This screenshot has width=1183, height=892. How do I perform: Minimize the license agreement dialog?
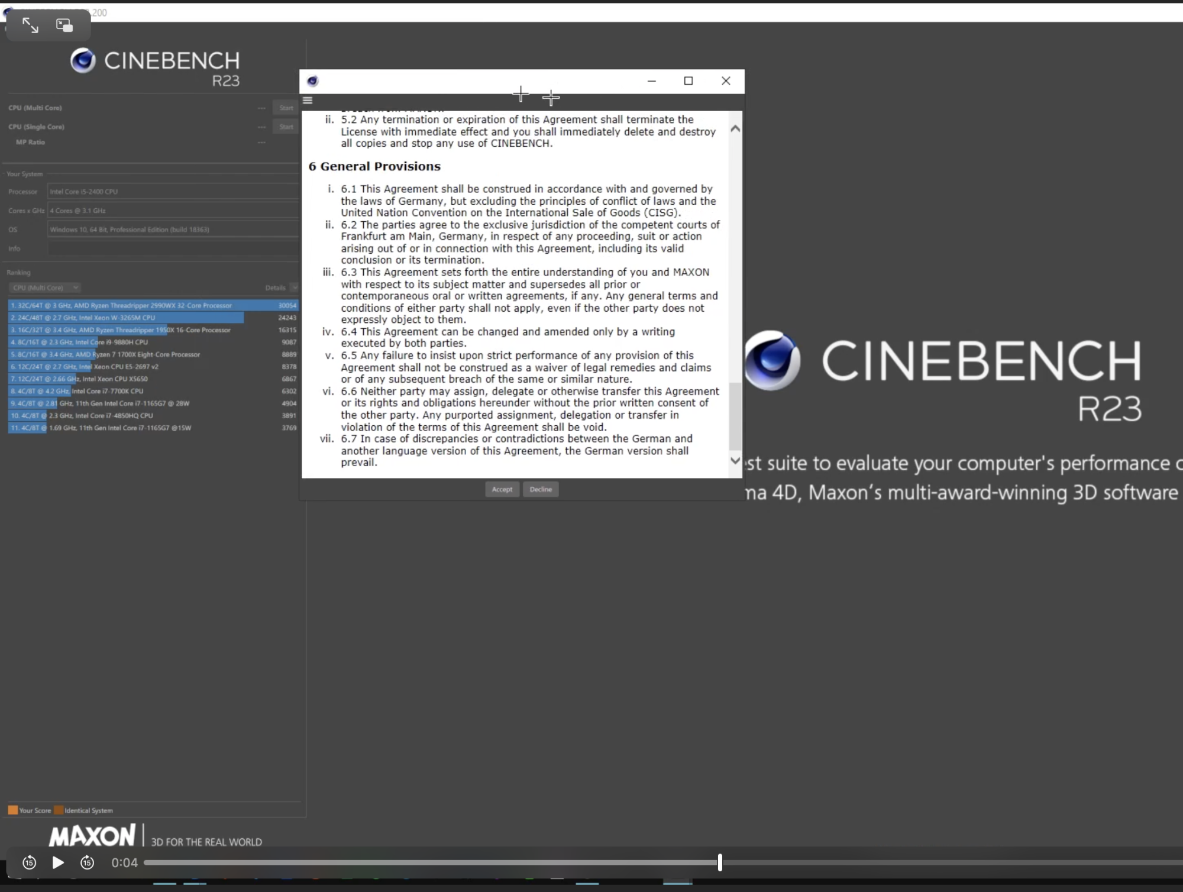pyautogui.click(x=652, y=81)
